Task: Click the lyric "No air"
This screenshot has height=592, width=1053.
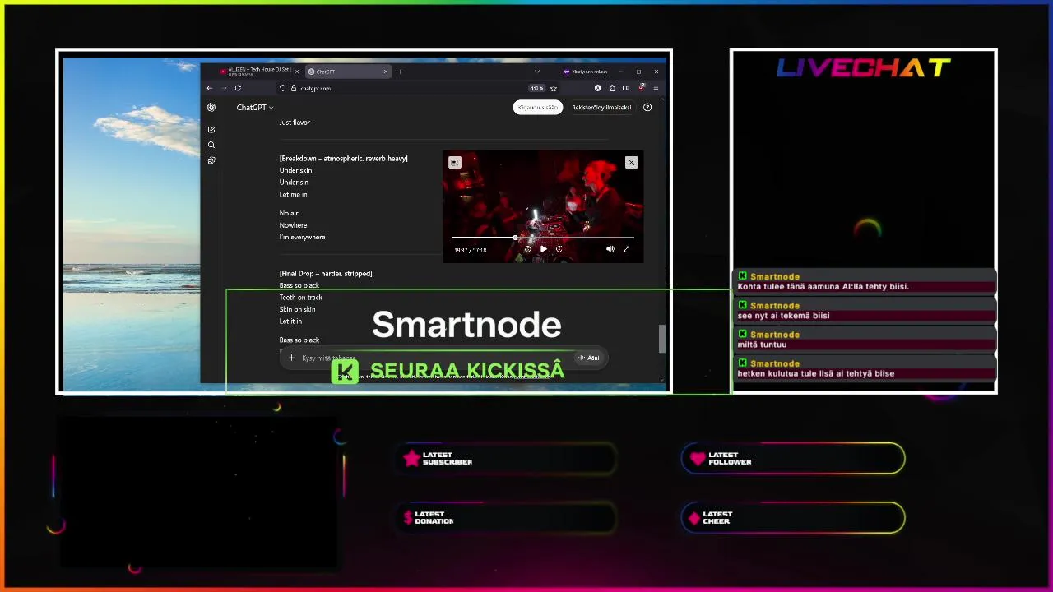Action: (x=289, y=213)
